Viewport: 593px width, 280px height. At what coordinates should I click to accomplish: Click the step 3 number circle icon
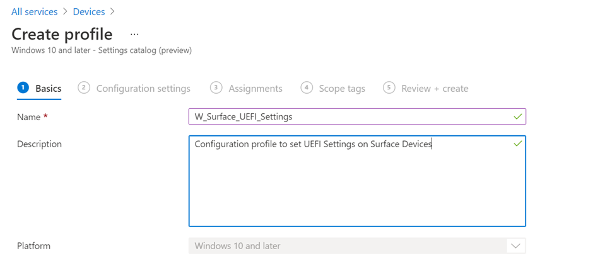point(216,88)
